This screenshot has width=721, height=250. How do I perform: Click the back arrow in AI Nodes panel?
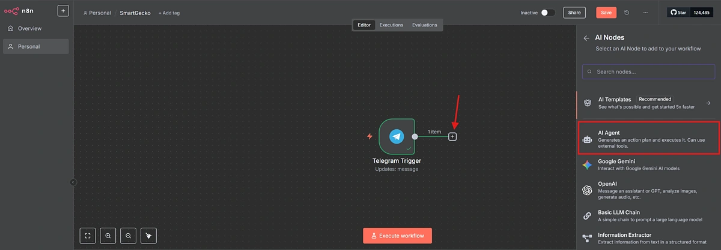[586, 38]
